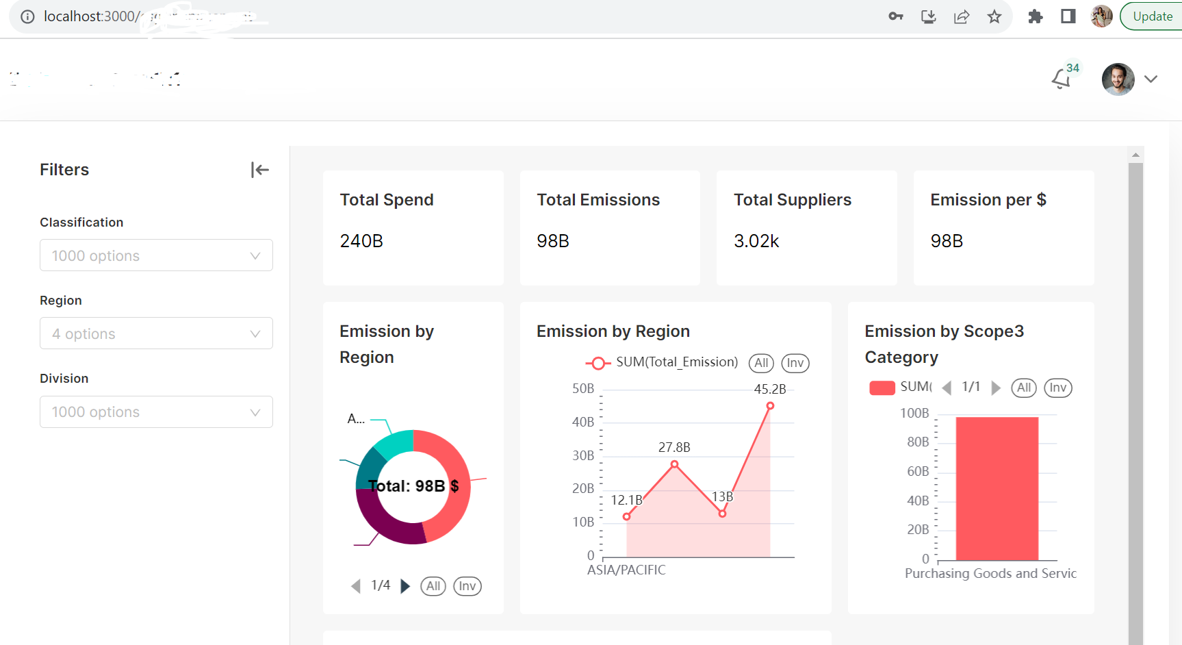
Task: Open the browser Extensions puzzle icon
Action: click(1035, 16)
